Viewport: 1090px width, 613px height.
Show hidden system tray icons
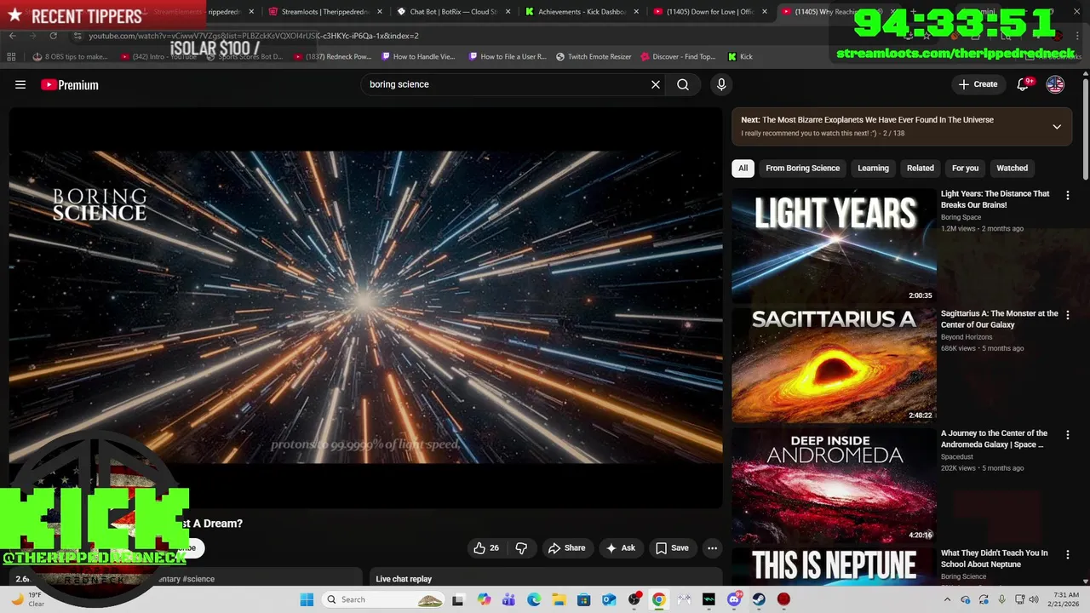(x=947, y=599)
